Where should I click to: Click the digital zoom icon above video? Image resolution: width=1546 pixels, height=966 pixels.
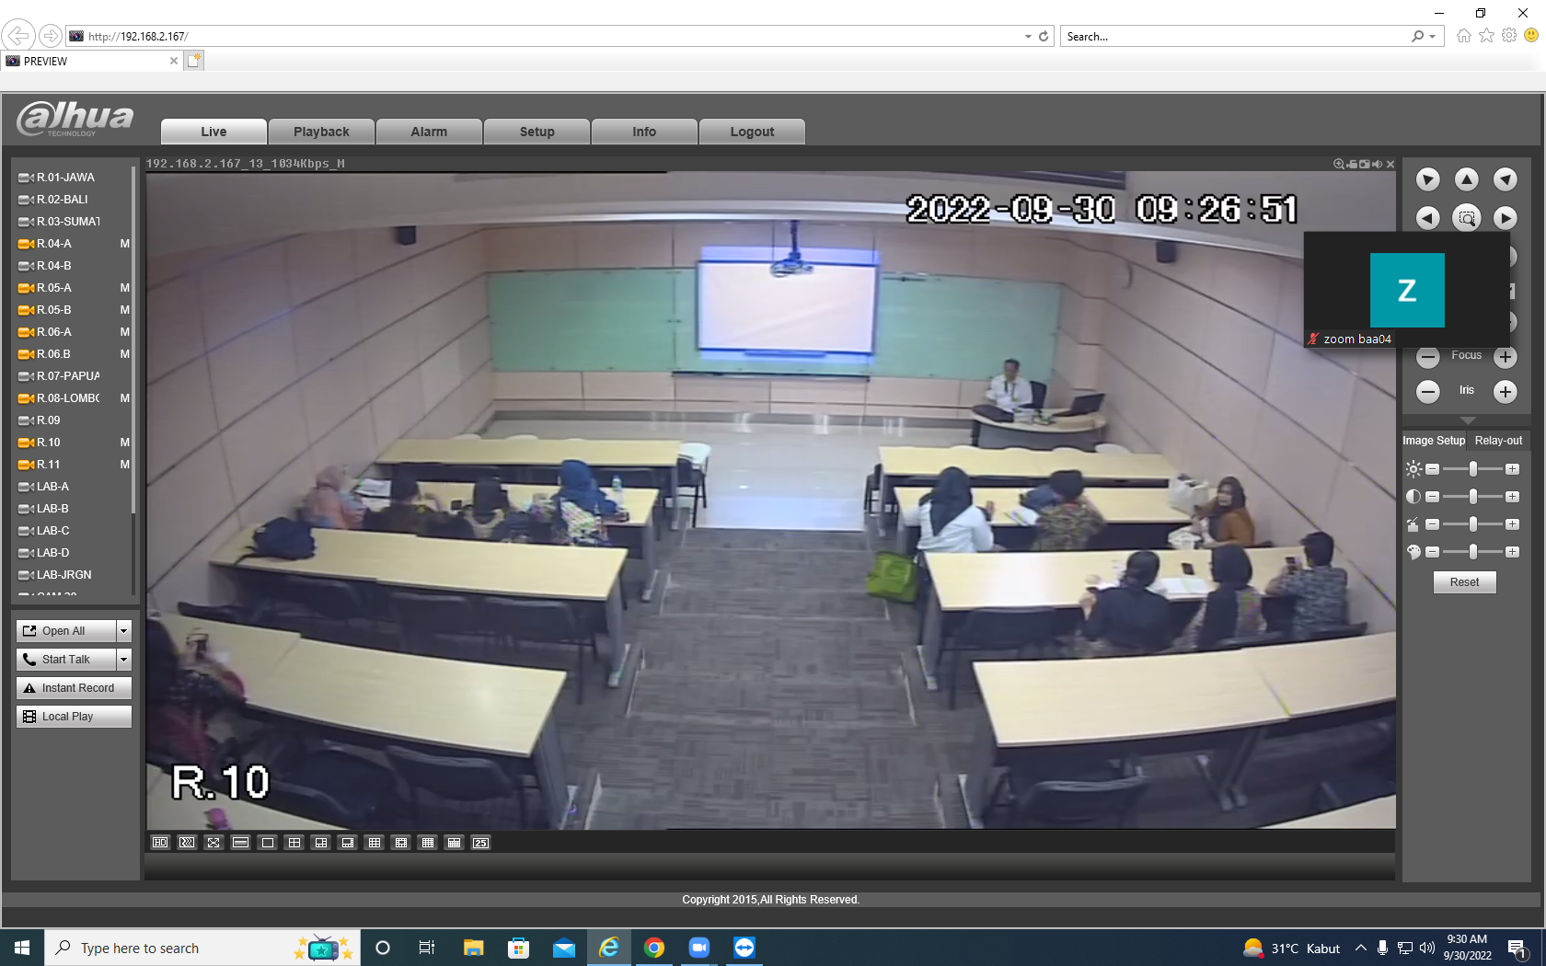click(x=1339, y=164)
